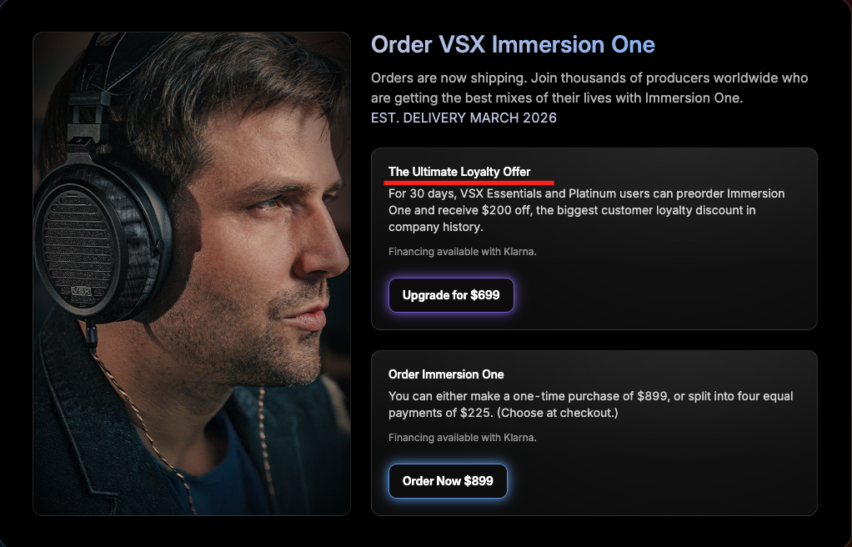Click the "Orders are now shipping" paragraph
Image resolution: width=852 pixels, height=547 pixels.
(x=589, y=88)
